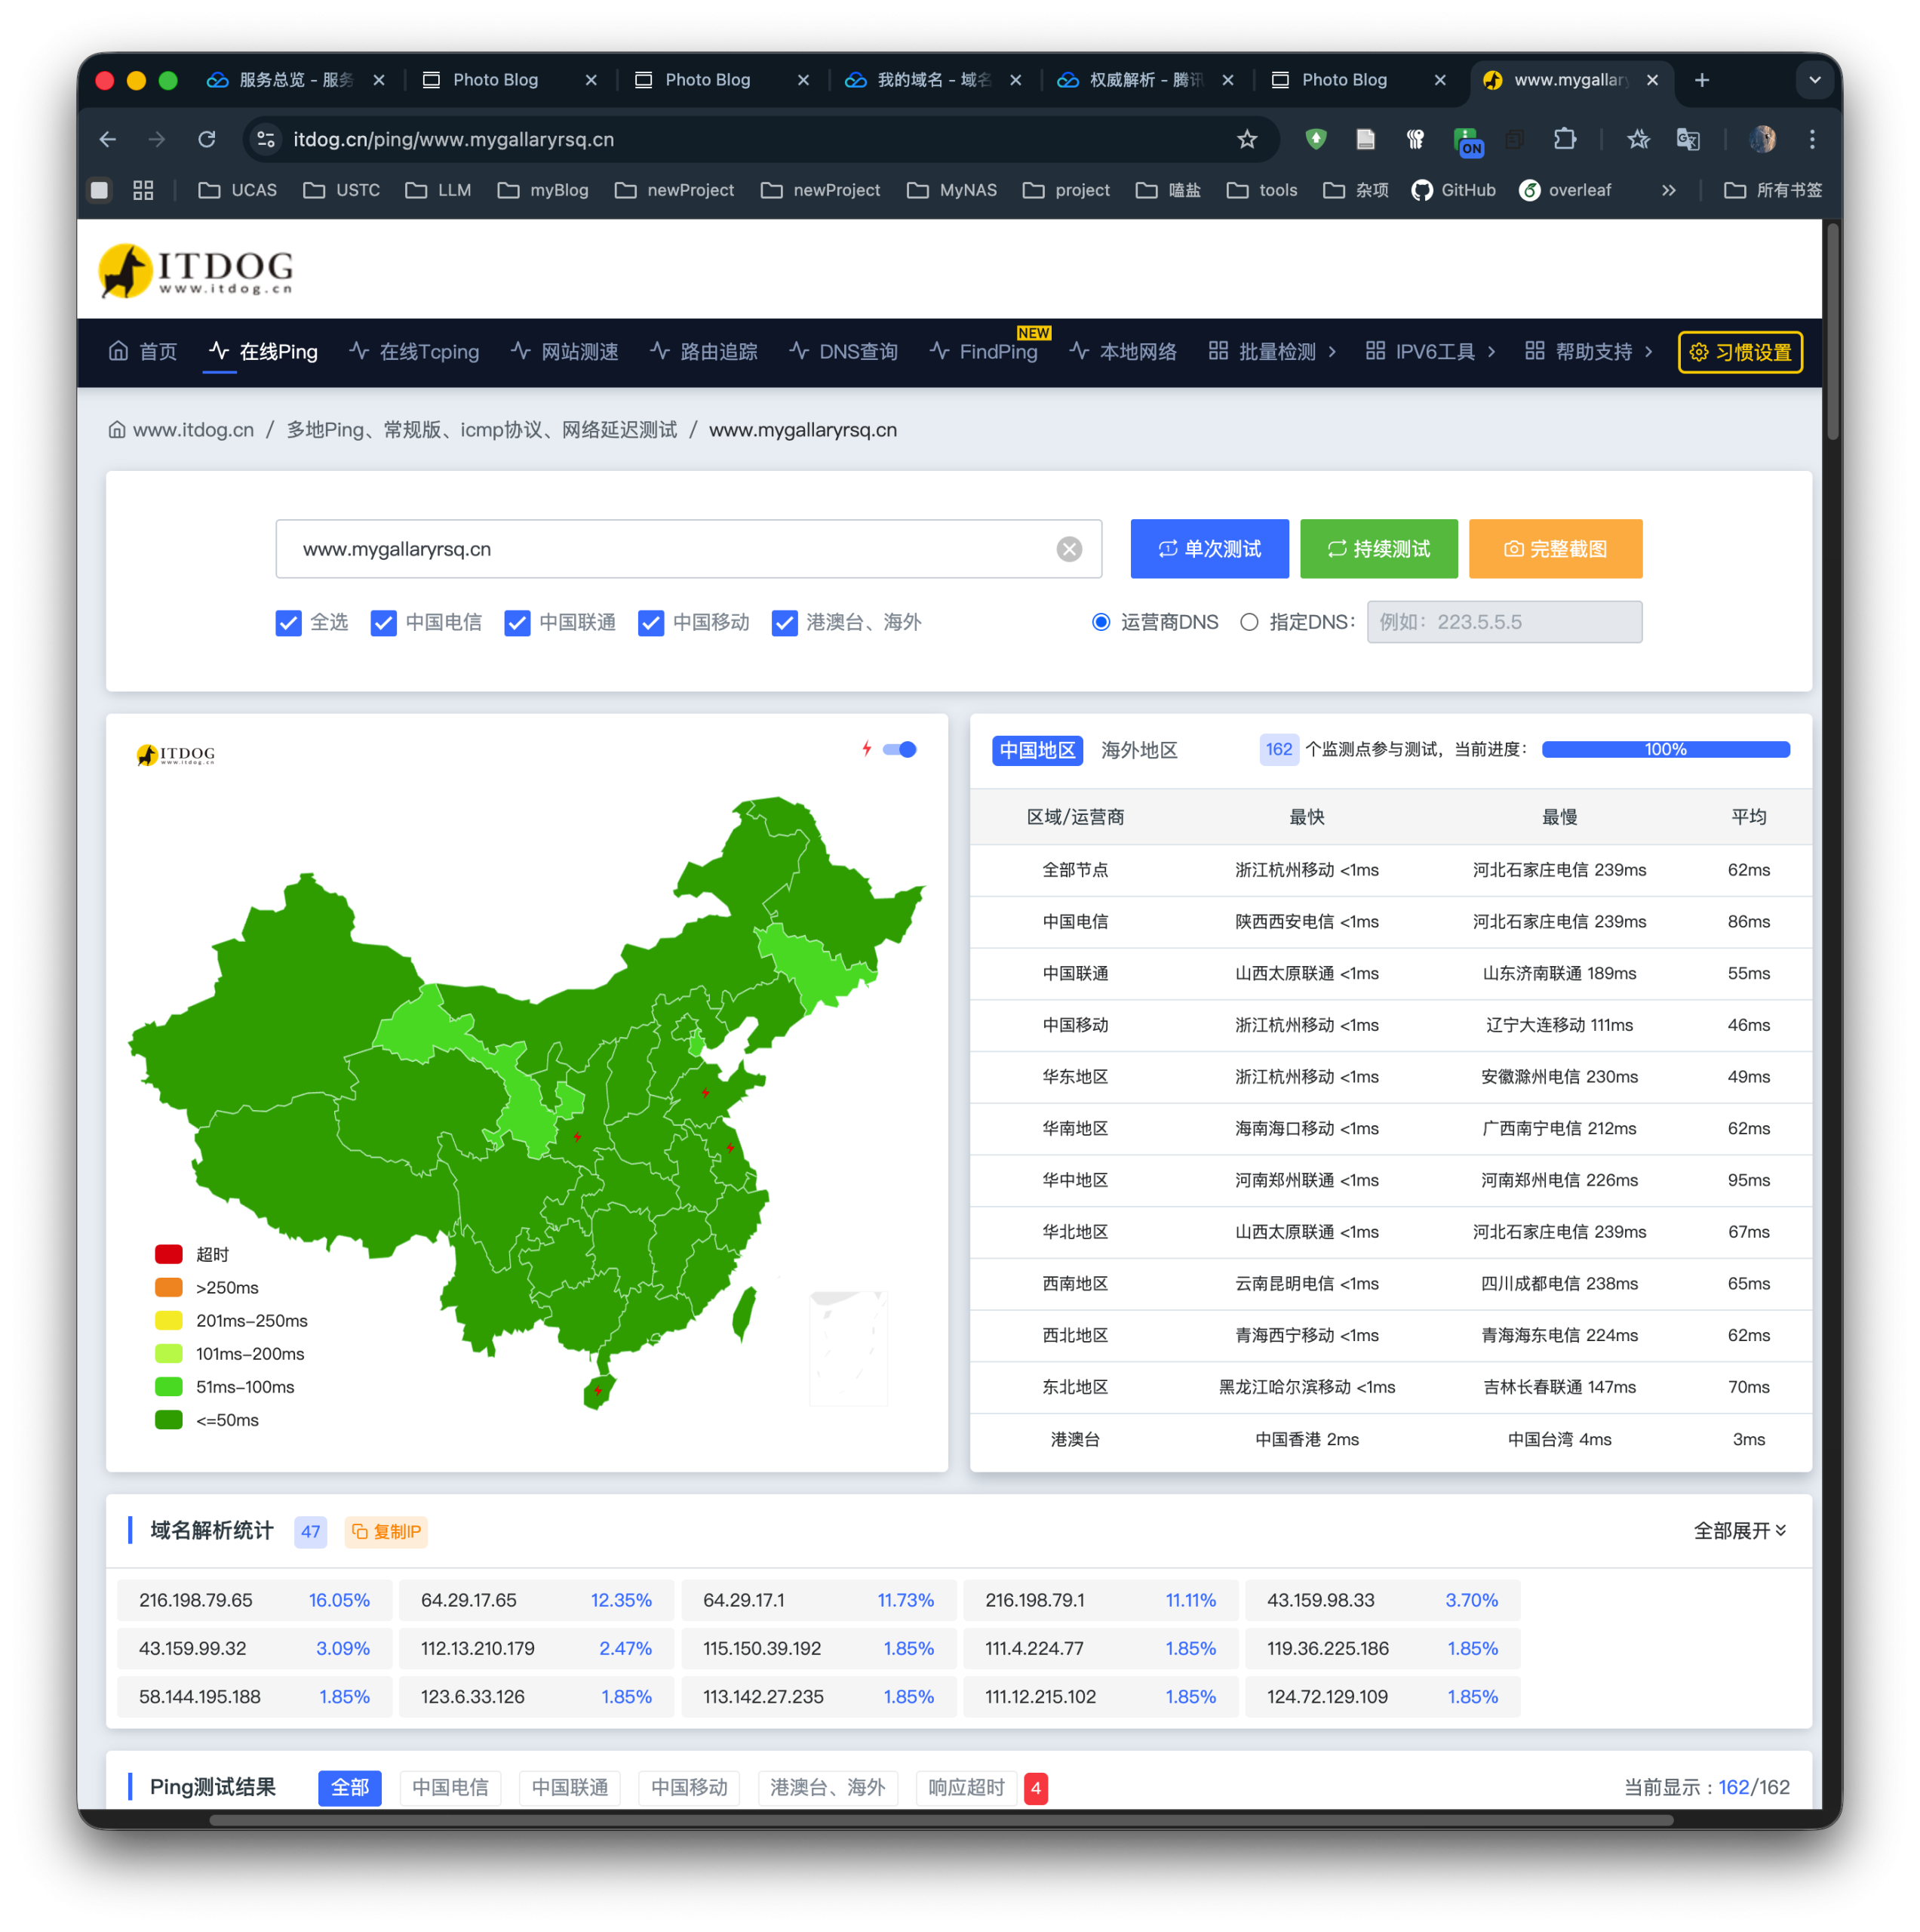
Task: Open the browser extensions puzzle icon
Action: click(1564, 139)
